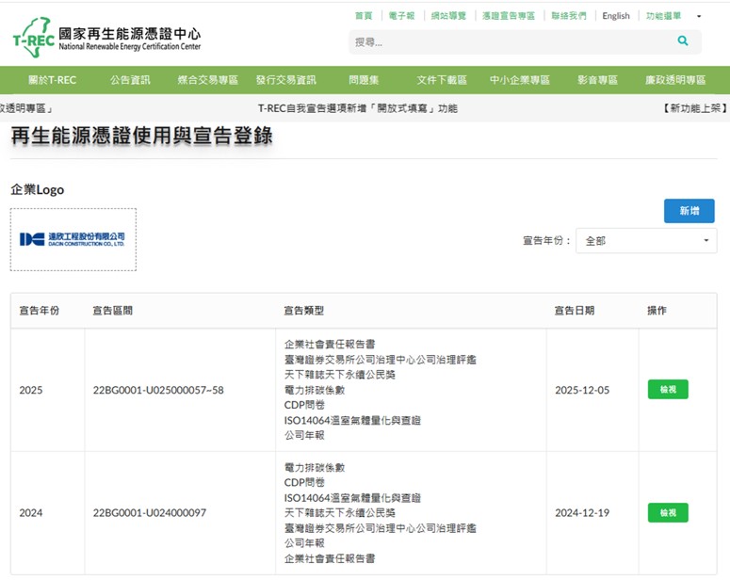Viewport: 730px width, 580px height.
Task: Click 檢視 for the 2025 declaration
Action: pos(667,390)
